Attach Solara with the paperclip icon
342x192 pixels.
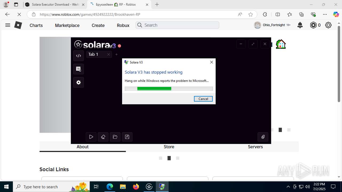tap(263, 137)
